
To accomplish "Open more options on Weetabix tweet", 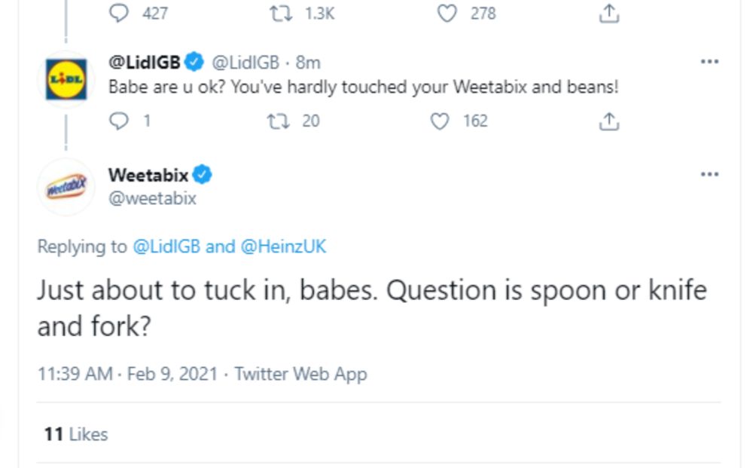I will click(709, 174).
